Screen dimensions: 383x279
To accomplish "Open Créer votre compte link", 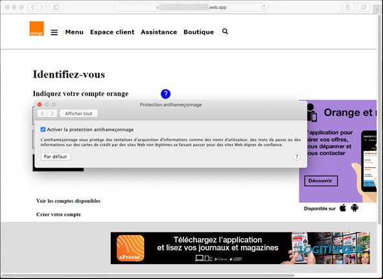I will click(x=58, y=214).
